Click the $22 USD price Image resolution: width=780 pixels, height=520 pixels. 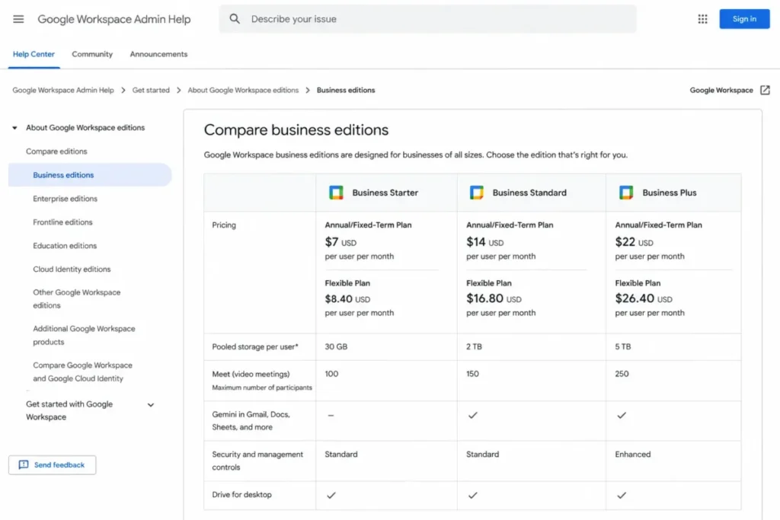coord(635,242)
